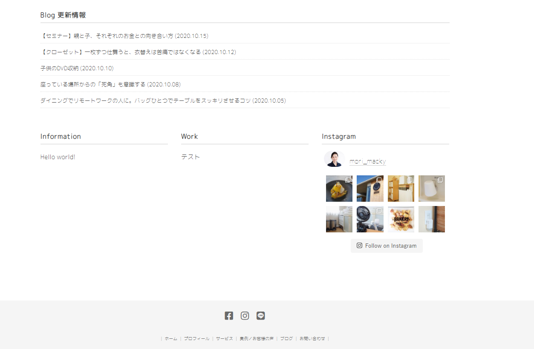The width and height of the screenshot is (534, 349).
Task: Open the wooden building sign Instagram photo
Action: tap(370, 189)
